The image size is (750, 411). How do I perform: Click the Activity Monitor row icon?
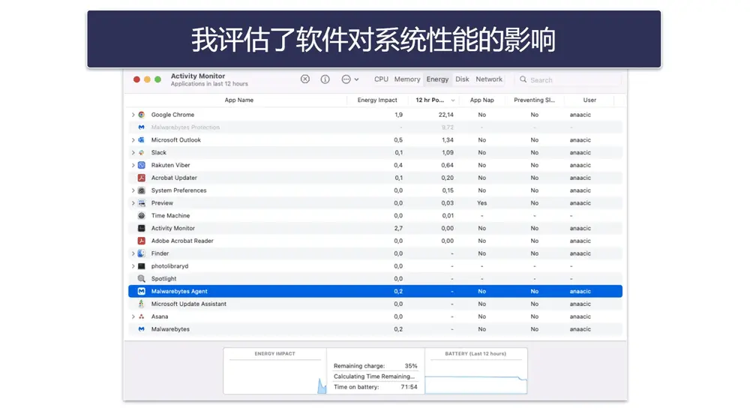click(x=141, y=228)
